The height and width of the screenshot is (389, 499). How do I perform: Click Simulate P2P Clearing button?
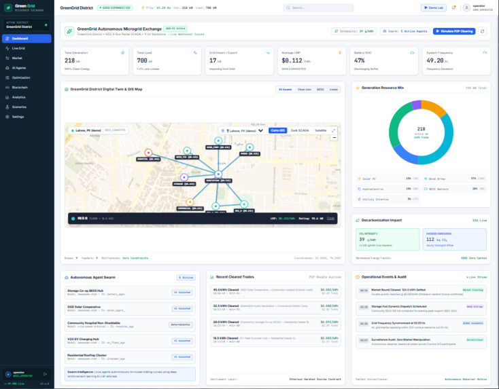[454, 31]
